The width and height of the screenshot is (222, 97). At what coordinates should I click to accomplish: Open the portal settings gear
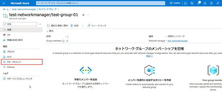tap(205, 3)
